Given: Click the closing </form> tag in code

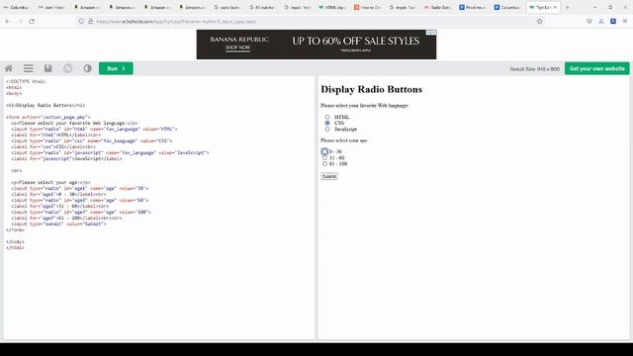Looking at the screenshot, I should tap(16, 229).
